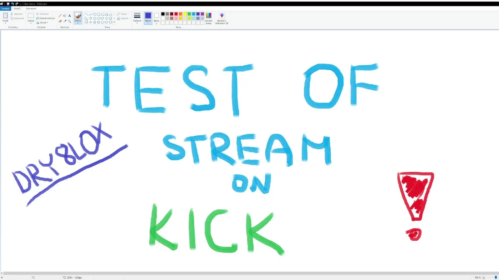
Task: Switch to the Domů tab
Action: 17,9
